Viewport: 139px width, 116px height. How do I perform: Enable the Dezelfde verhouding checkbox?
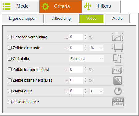tap(10, 37)
